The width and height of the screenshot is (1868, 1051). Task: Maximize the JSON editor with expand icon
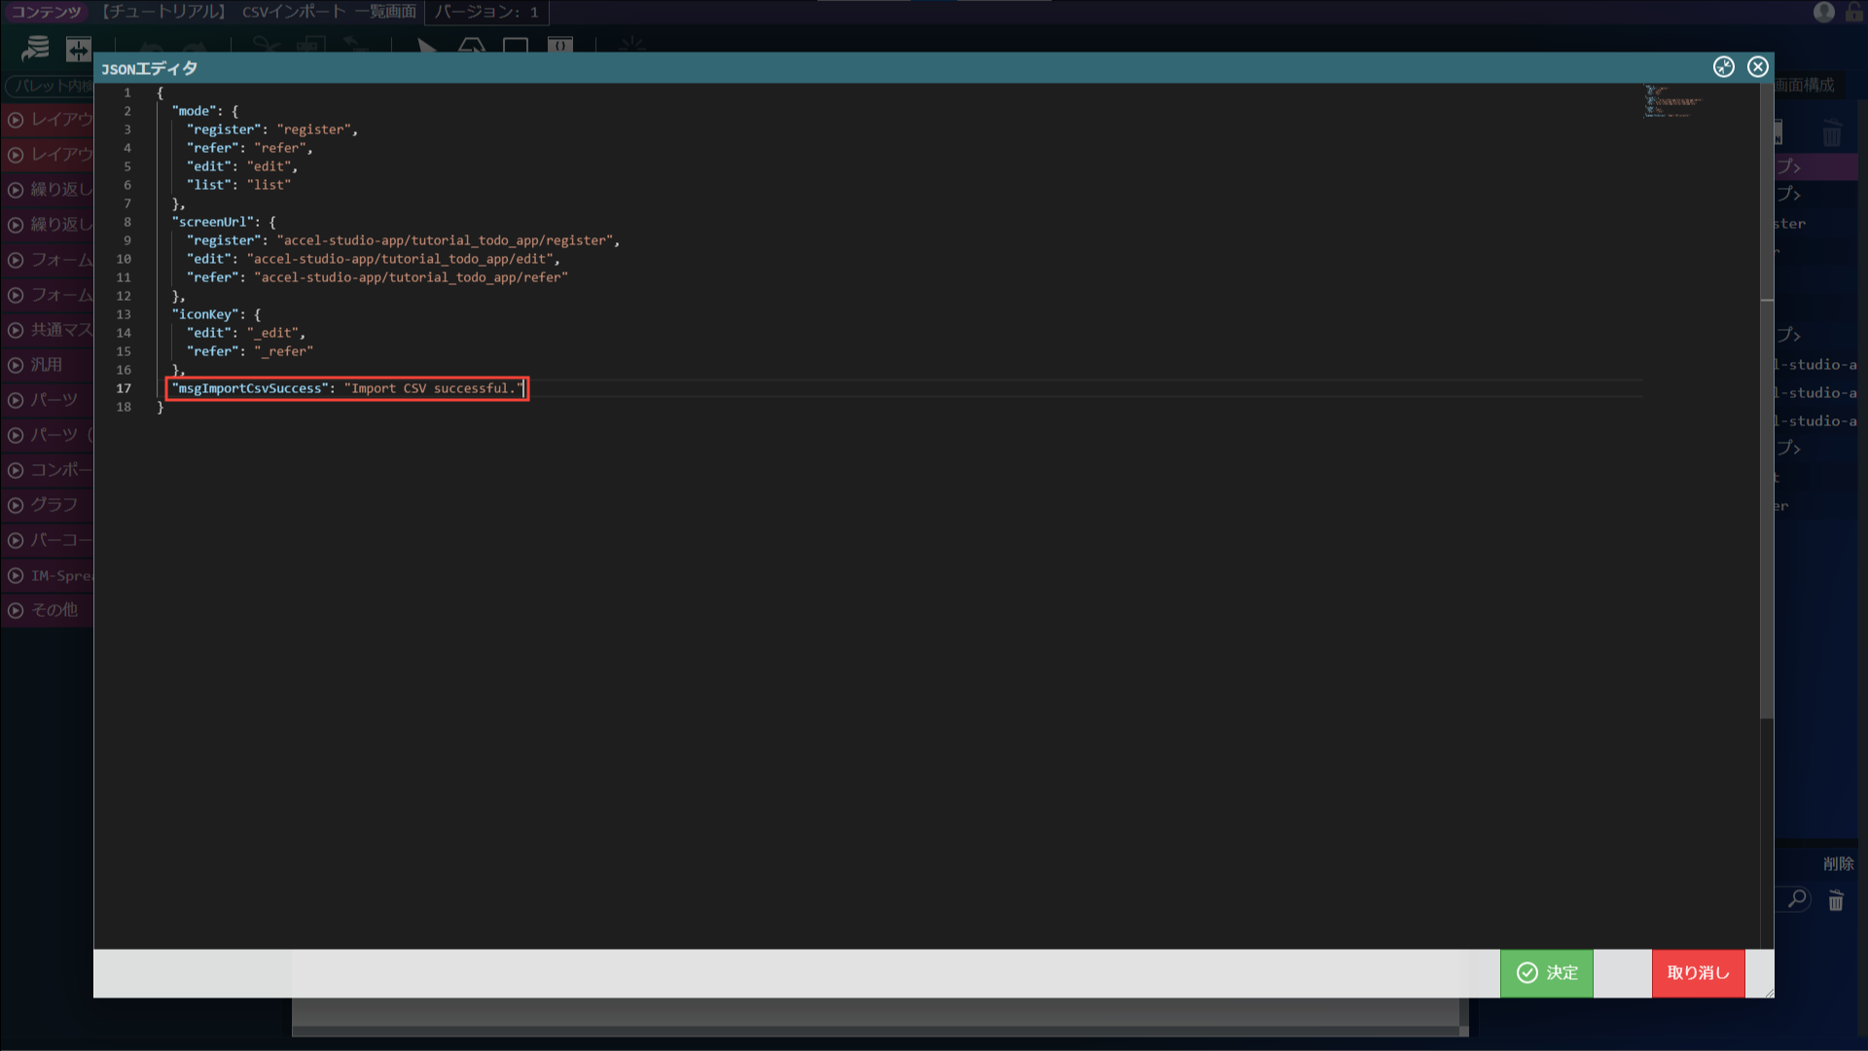pos(1723,66)
